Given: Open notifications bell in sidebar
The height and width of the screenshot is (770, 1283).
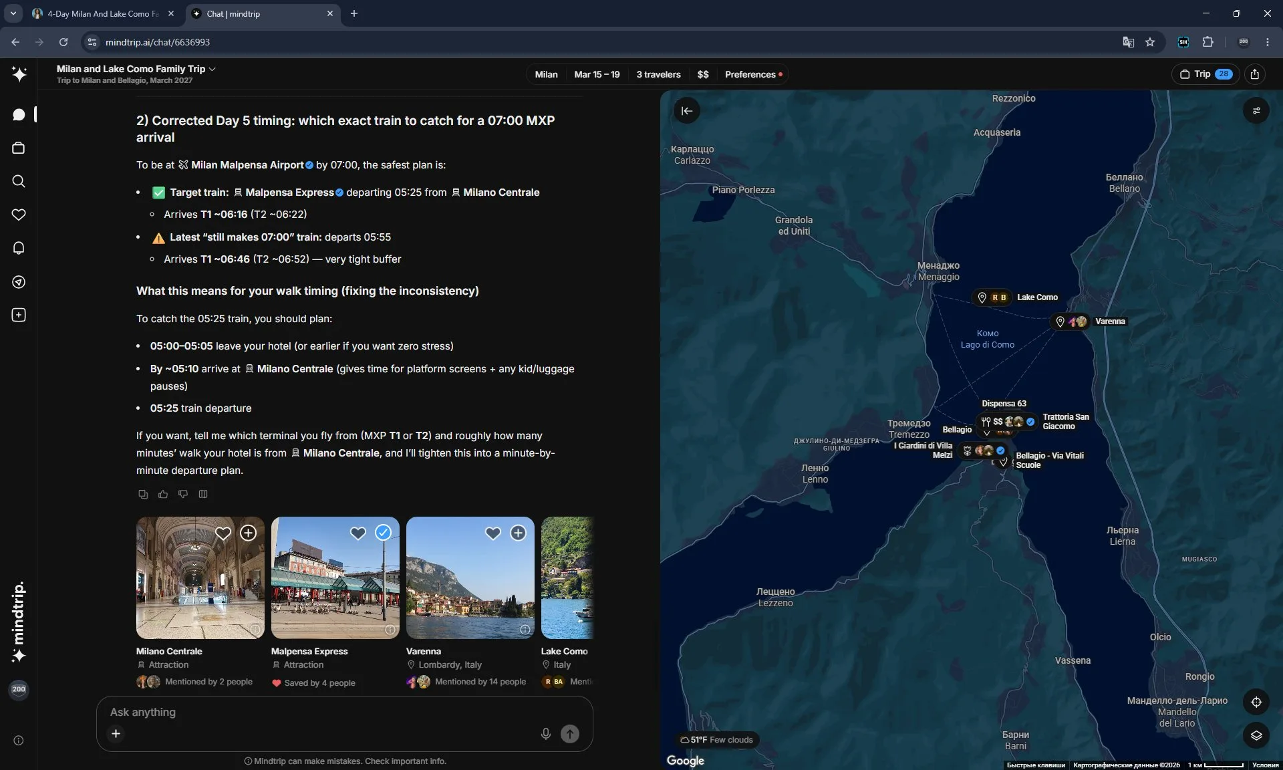Looking at the screenshot, I should coord(19,248).
